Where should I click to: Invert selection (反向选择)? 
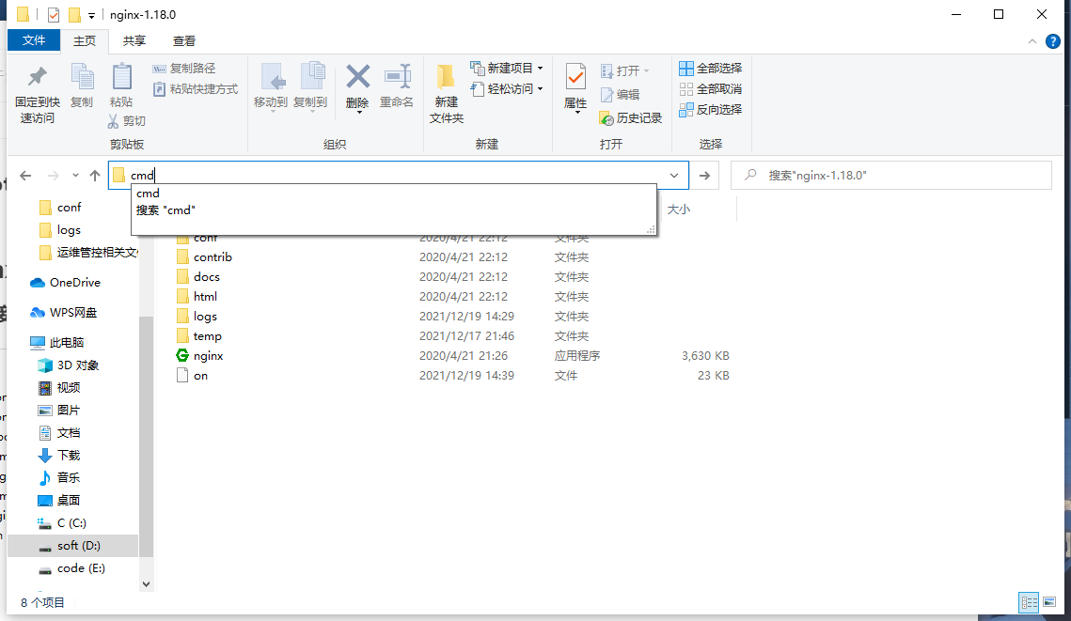(710, 109)
